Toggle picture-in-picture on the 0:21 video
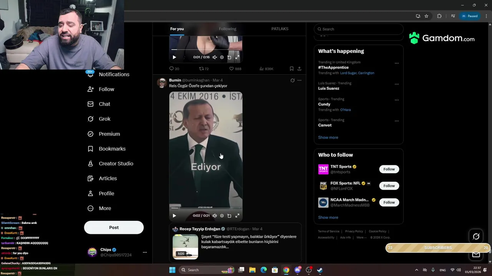The height and width of the screenshot is (276, 492). [x=229, y=216]
